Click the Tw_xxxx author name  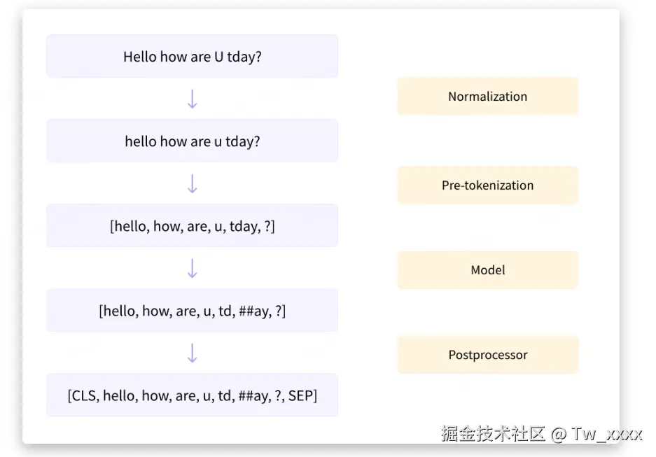606,434
